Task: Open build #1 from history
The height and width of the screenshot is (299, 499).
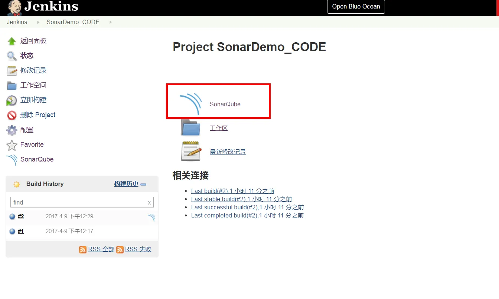Action: 21,231
